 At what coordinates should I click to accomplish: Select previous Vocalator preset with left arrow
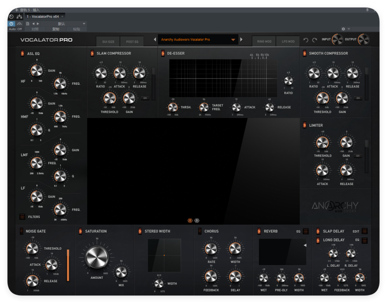(x=155, y=39)
